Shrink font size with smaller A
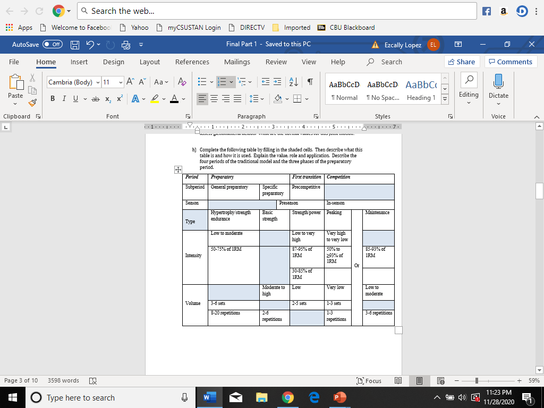 [x=142, y=82]
